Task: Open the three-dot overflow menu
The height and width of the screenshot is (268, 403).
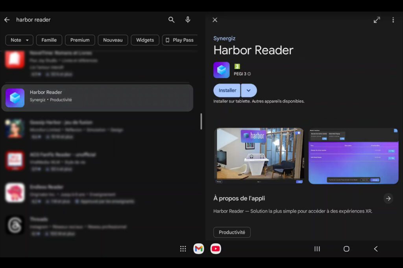Action: [393, 20]
